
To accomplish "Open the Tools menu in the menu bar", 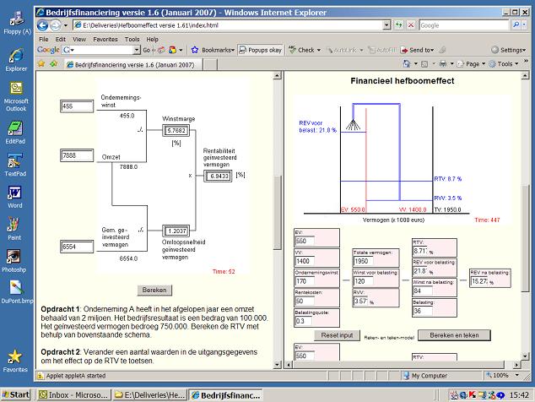I will (x=132, y=40).
